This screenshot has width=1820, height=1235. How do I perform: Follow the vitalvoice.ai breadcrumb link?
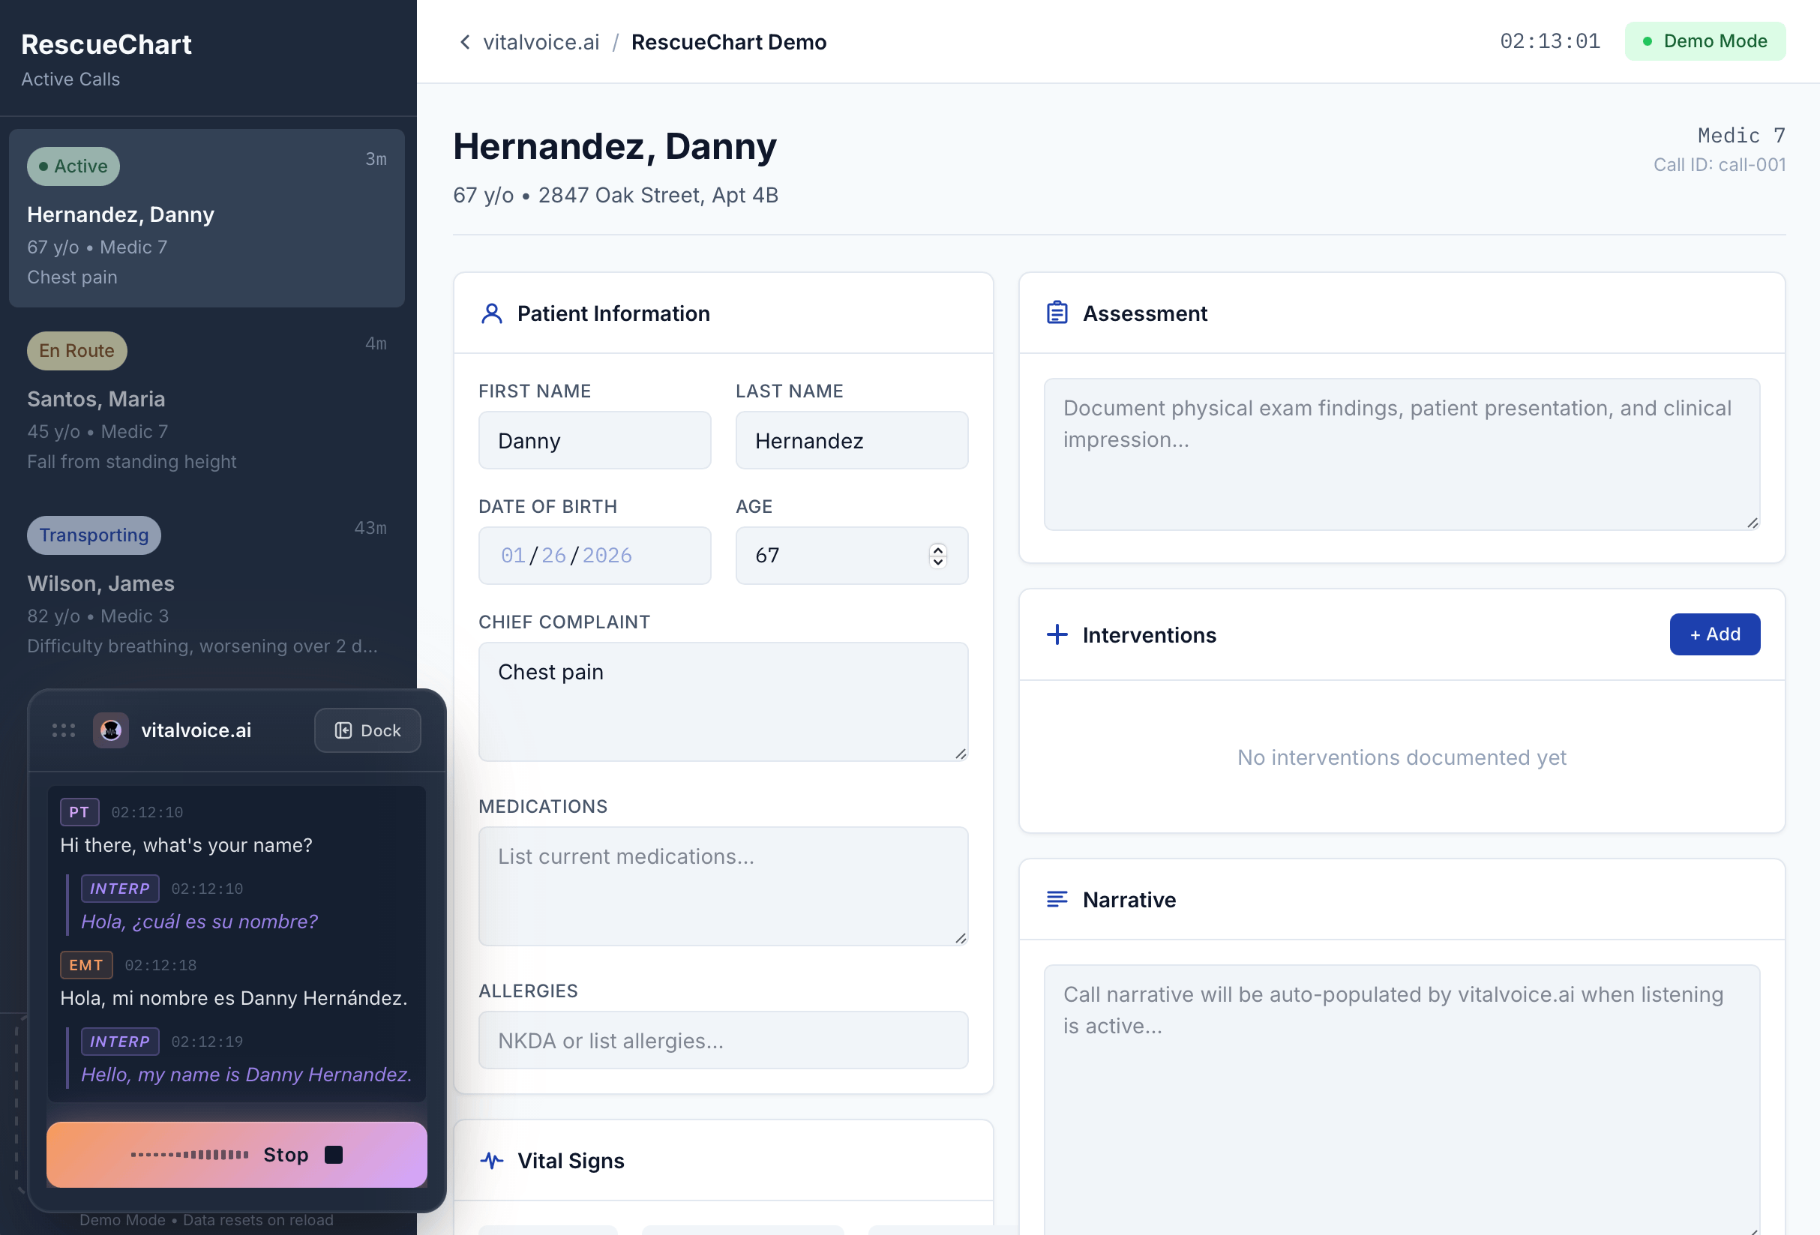pyautogui.click(x=541, y=42)
